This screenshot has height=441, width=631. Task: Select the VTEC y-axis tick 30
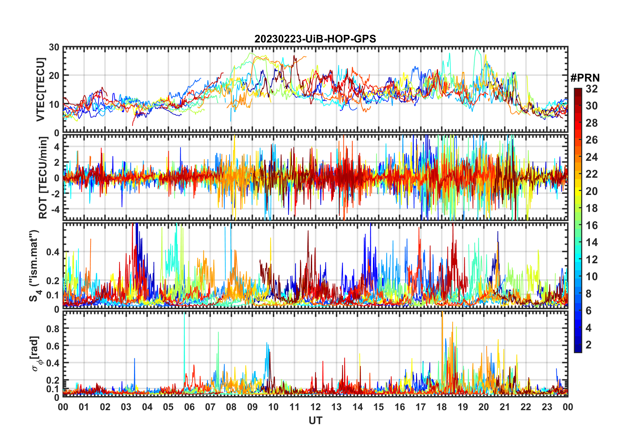(x=54, y=47)
